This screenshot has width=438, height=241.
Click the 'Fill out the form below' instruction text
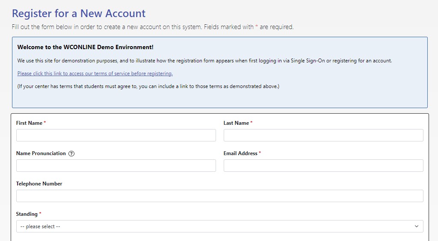click(x=153, y=27)
